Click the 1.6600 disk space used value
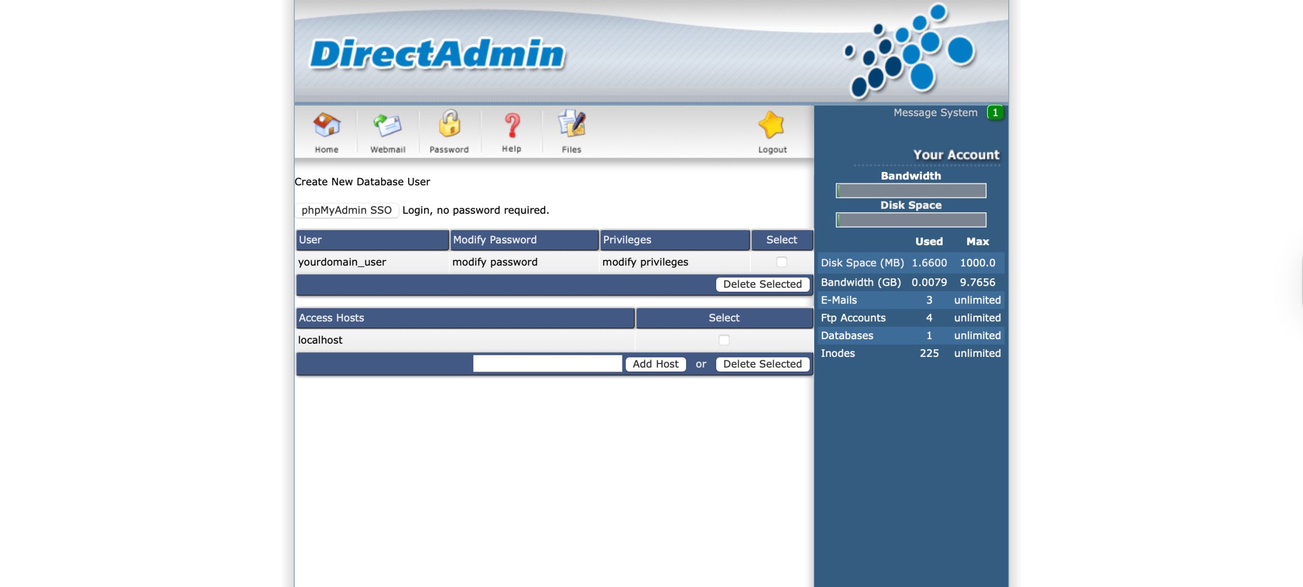This screenshot has height=587, width=1303. point(929,263)
